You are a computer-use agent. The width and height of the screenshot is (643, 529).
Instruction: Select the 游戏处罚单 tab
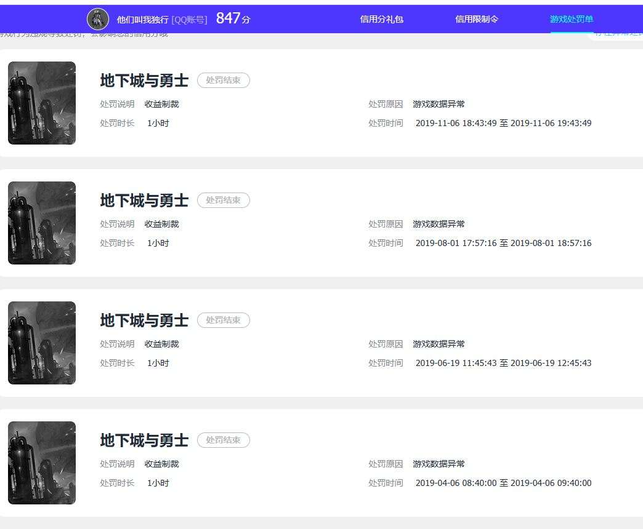571,19
